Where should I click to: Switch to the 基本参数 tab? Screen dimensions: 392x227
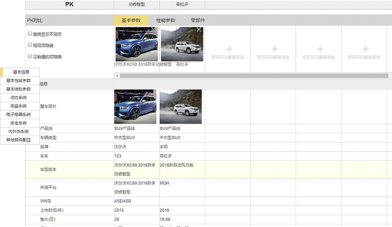(x=131, y=20)
